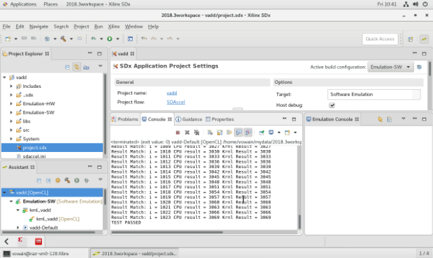Toggle Word Wrap icon in Console toolbar
433x258 pixels.
pyautogui.click(x=229, y=132)
